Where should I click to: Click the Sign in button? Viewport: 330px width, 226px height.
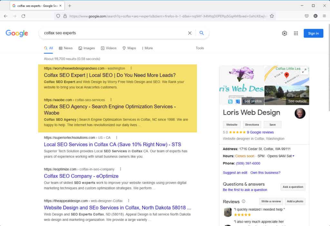click(313, 33)
